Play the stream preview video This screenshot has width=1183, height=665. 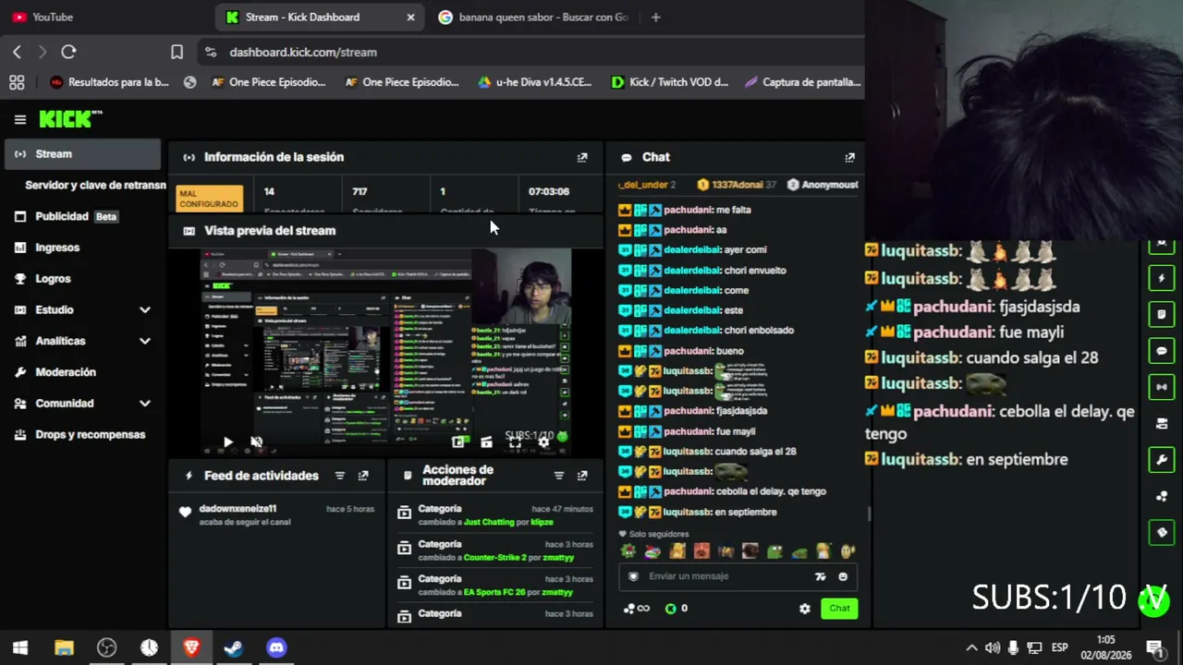(x=228, y=442)
